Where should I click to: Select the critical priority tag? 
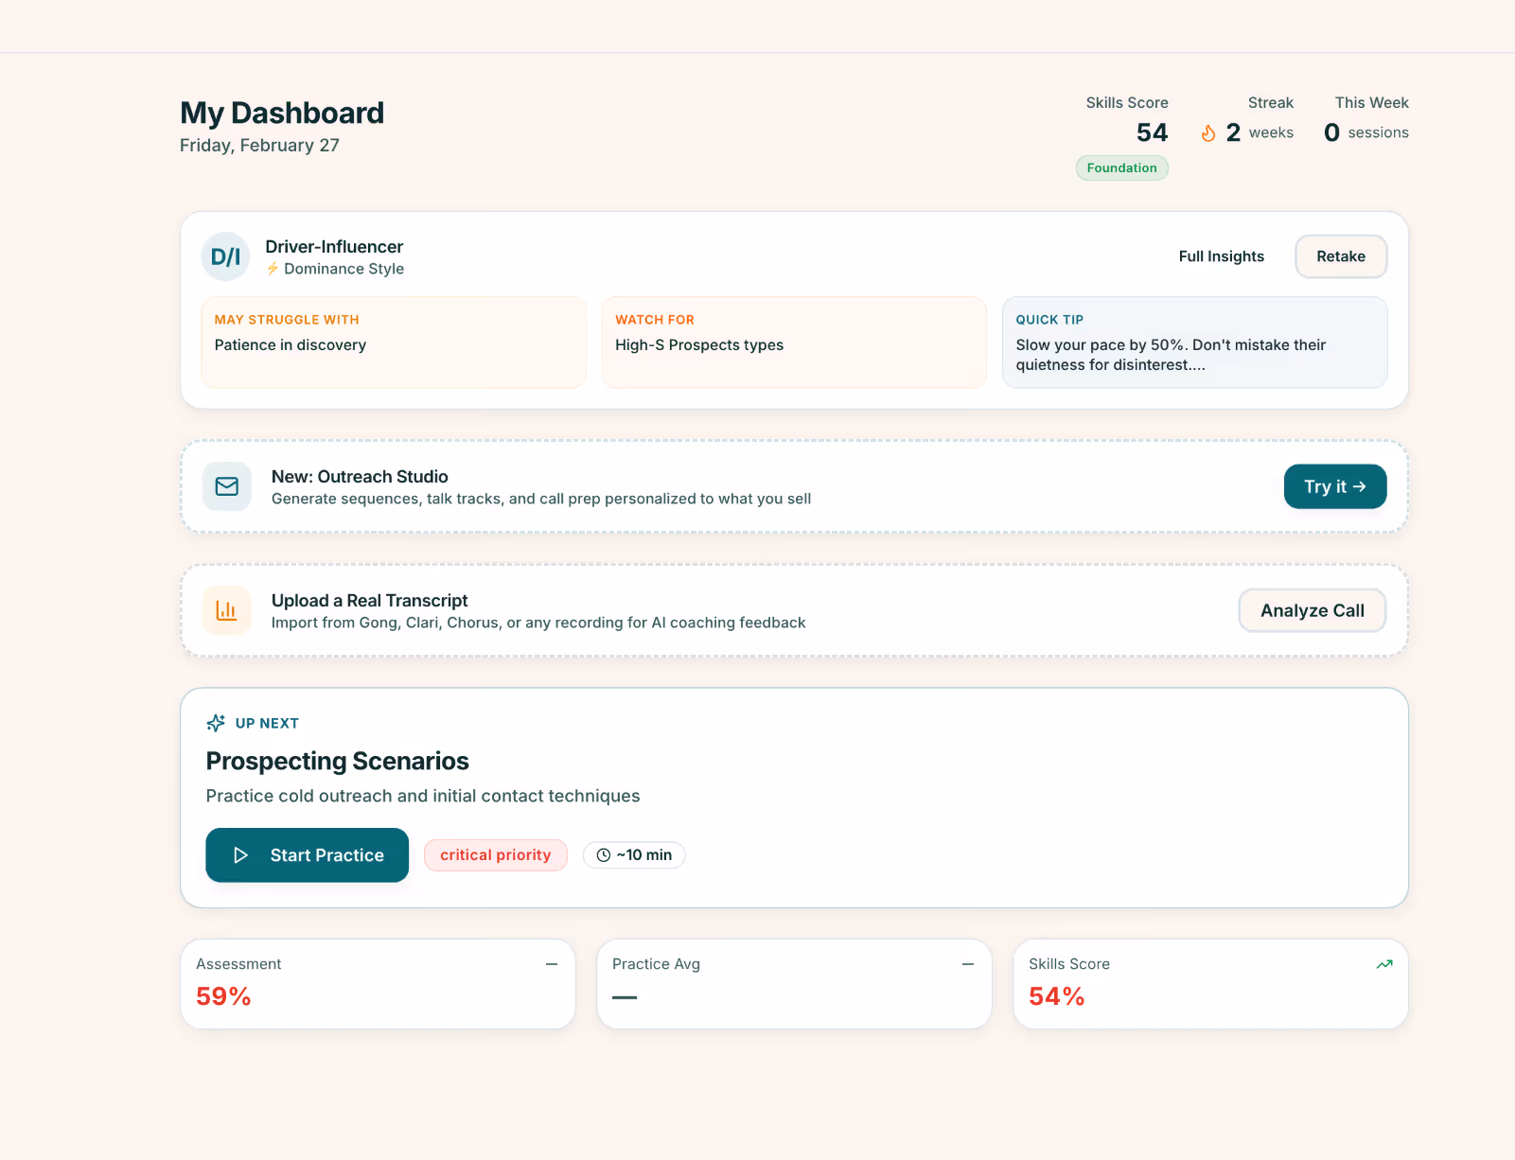pos(496,854)
